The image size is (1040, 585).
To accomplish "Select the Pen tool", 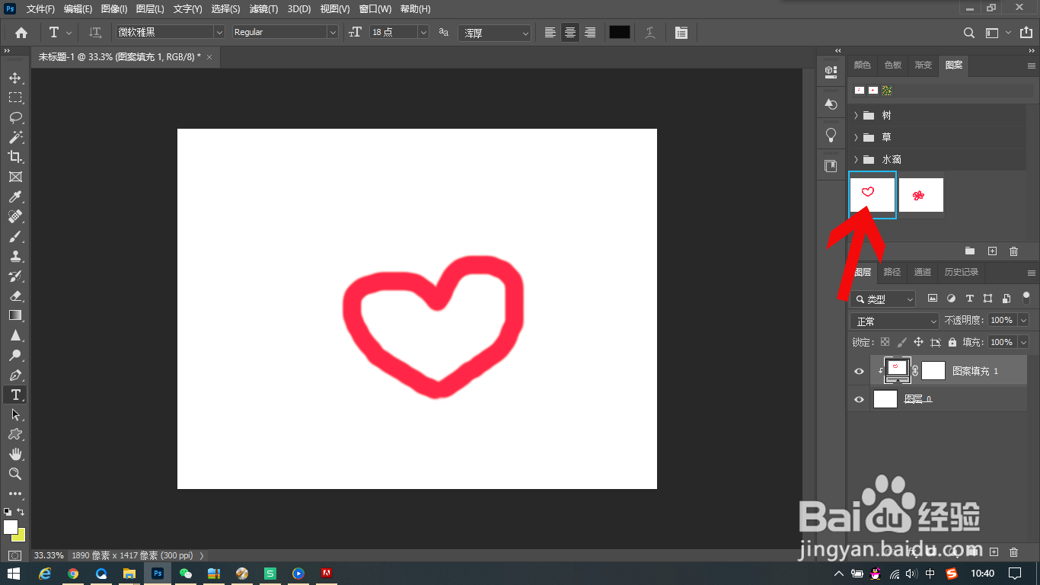I will click(15, 375).
